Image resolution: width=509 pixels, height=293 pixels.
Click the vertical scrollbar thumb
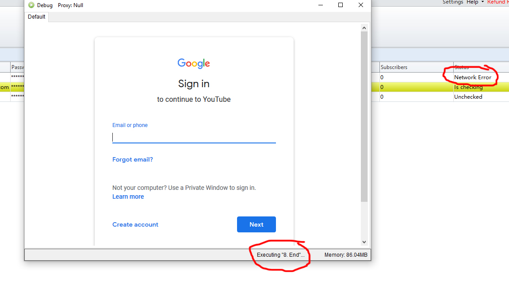click(364, 115)
